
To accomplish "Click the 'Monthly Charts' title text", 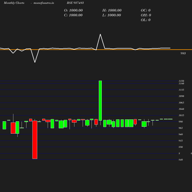I will pos(14,3).
